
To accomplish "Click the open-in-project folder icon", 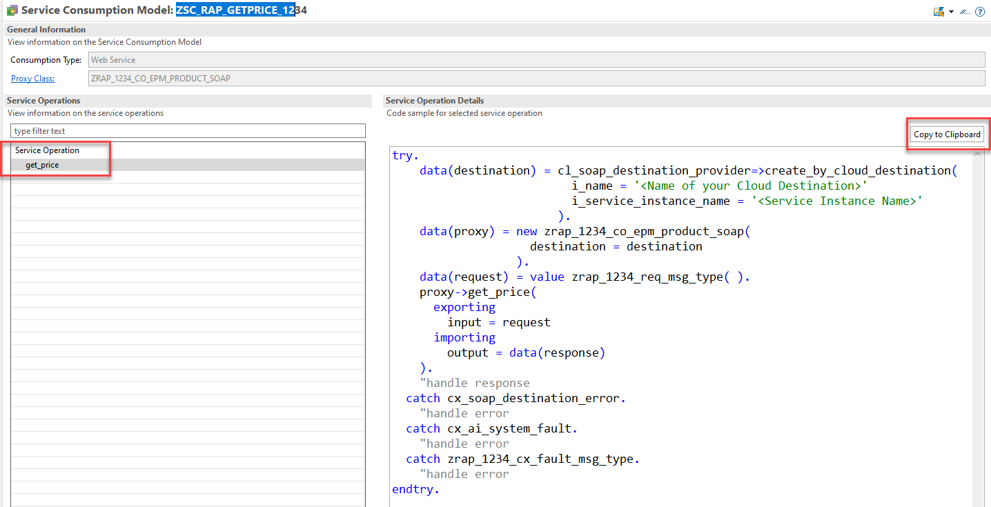I will pos(939,12).
